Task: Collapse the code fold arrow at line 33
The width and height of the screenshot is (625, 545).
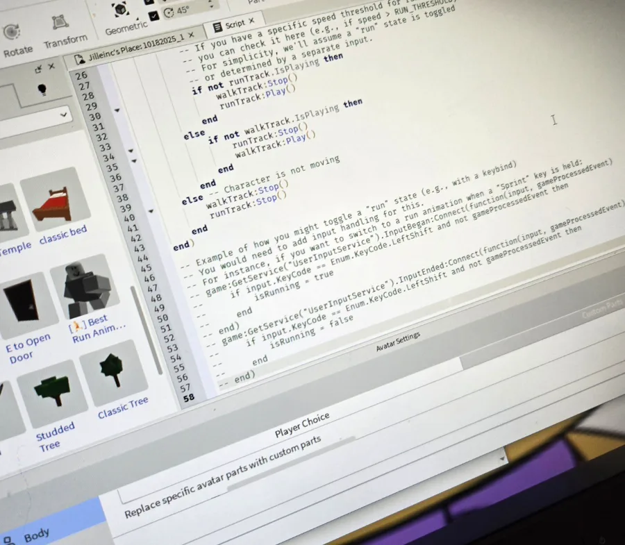Action: pyautogui.click(x=131, y=151)
